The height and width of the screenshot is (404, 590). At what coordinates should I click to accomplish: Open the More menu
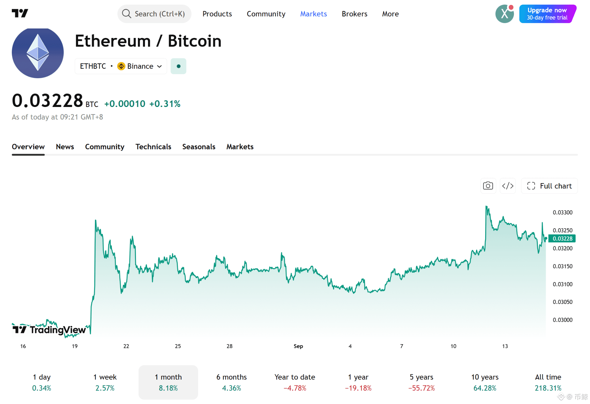point(390,14)
